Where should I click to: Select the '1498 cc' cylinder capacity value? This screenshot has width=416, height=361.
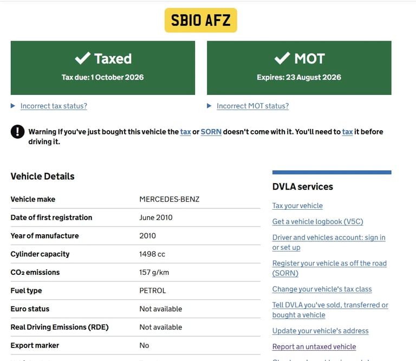point(152,254)
